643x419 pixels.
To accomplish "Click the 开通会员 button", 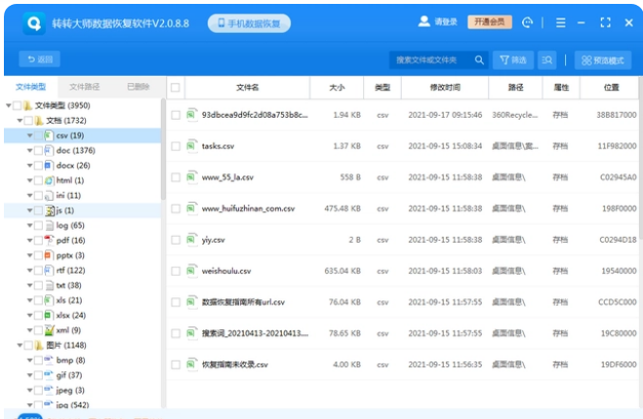I will coord(490,21).
